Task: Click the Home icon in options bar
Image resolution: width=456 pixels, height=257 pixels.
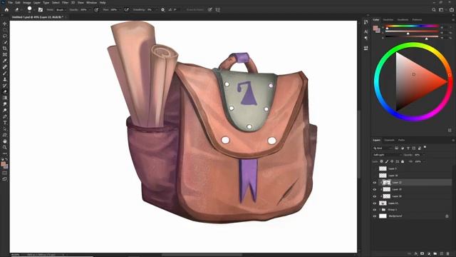Action: [6, 9]
